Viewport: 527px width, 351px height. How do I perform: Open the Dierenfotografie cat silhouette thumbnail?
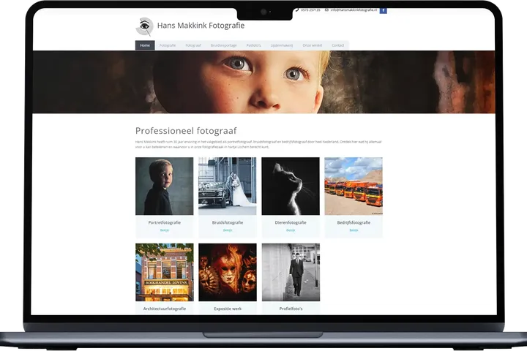pos(291,186)
